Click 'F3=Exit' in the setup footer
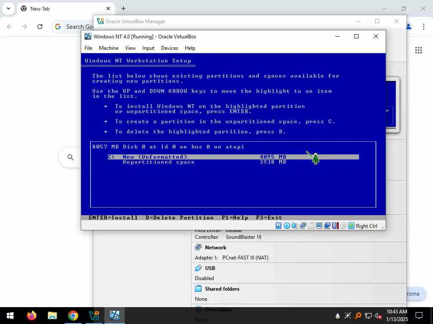The width and height of the screenshot is (433, 324). [269, 218]
